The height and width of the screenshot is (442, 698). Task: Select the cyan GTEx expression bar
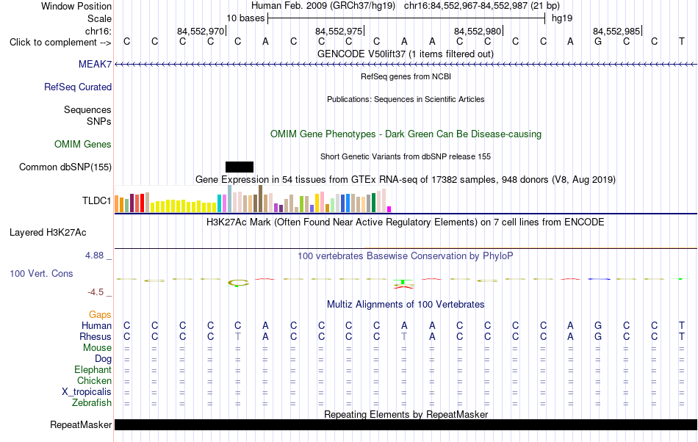coord(220,203)
